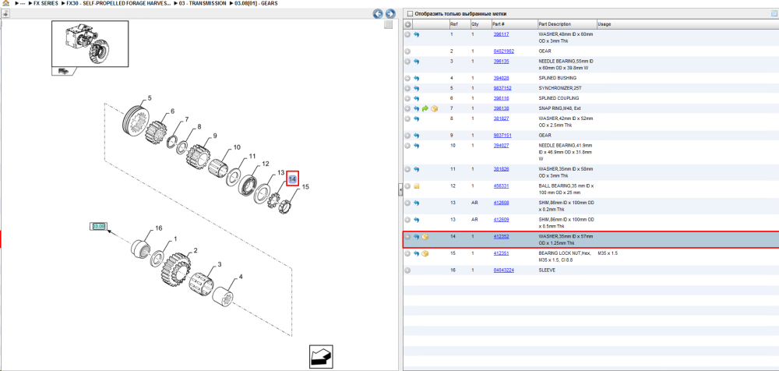Click the blue arrow icon for part 412609
The height and width of the screenshot is (371, 779).
pyautogui.click(x=417, y=219)
